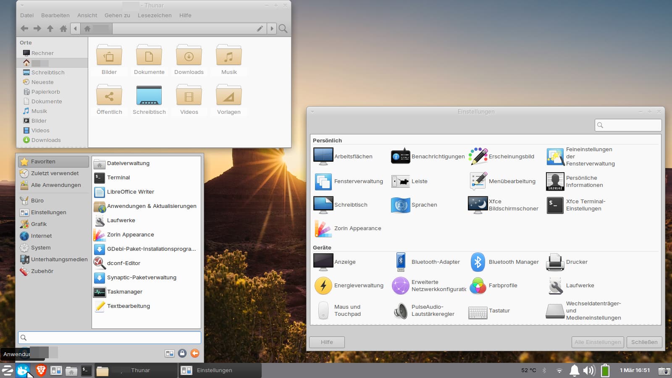Click the Thunar search magnifier icon

click(x=283, y=29)
